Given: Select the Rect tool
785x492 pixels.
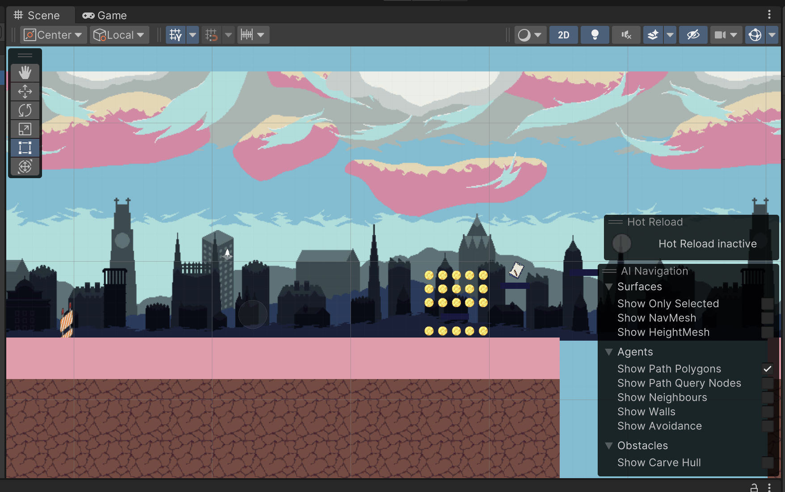Looking at the screenshot, I should tap(25, 148).
